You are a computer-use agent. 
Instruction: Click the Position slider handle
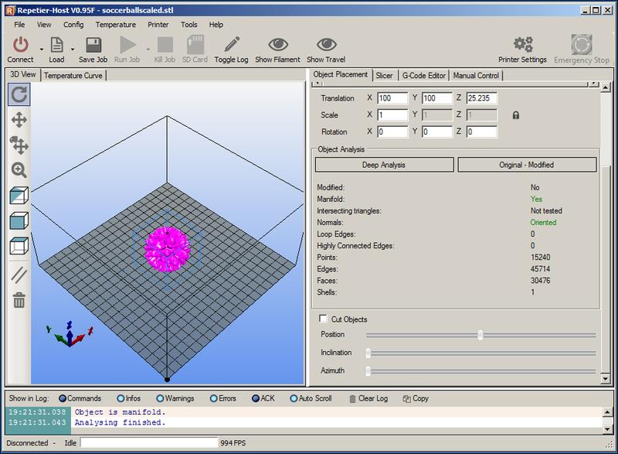point(480,335)
